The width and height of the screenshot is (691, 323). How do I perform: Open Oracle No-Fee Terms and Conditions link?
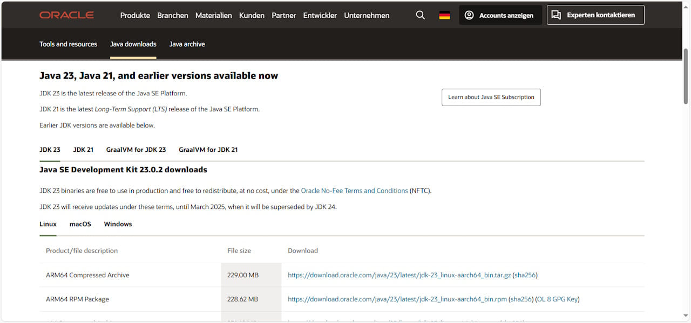354,191
